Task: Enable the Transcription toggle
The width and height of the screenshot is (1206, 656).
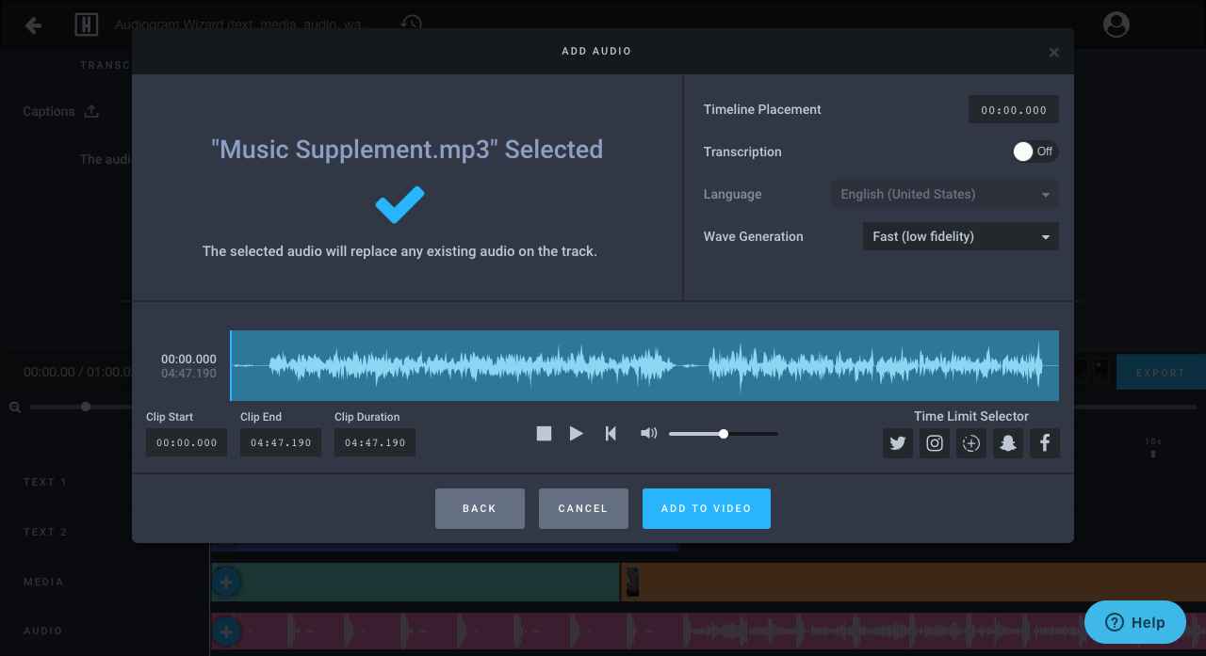Action: click(x=1035, y=151)
